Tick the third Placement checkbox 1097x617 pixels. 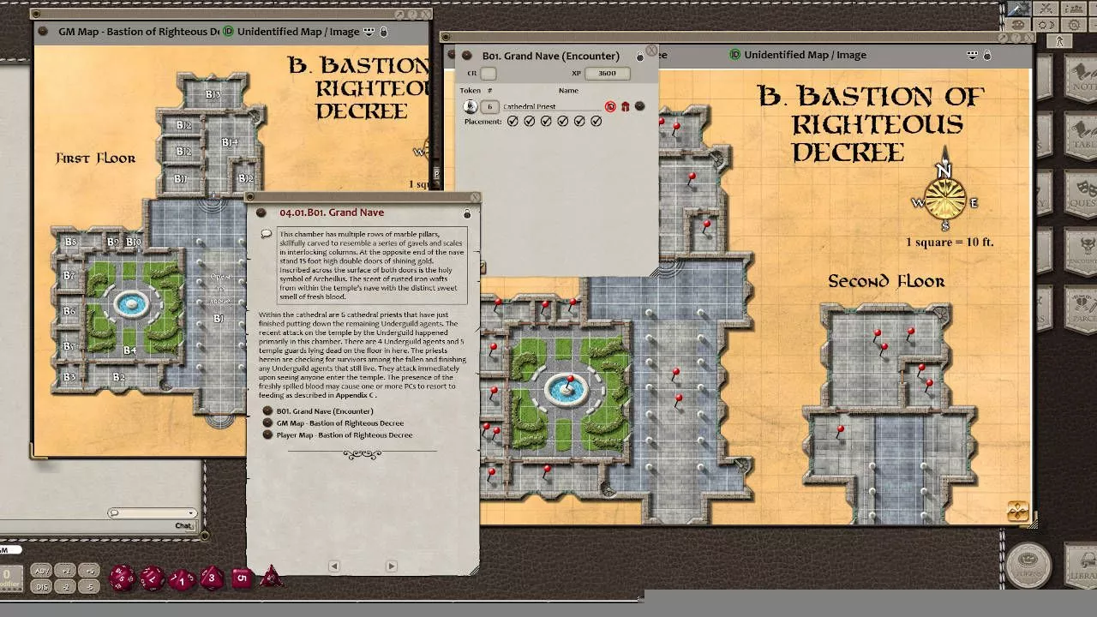(546, 122)
